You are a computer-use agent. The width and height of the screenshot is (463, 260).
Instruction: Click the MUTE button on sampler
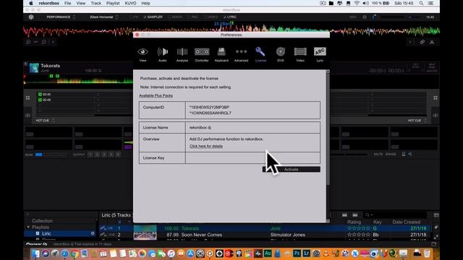click(378, 154)
